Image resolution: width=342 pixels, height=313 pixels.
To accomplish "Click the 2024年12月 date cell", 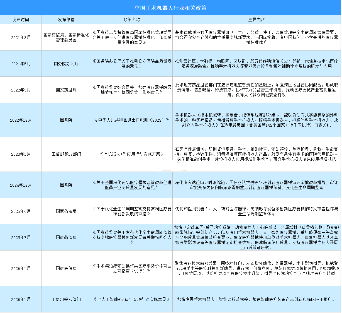I will [21, 185].
